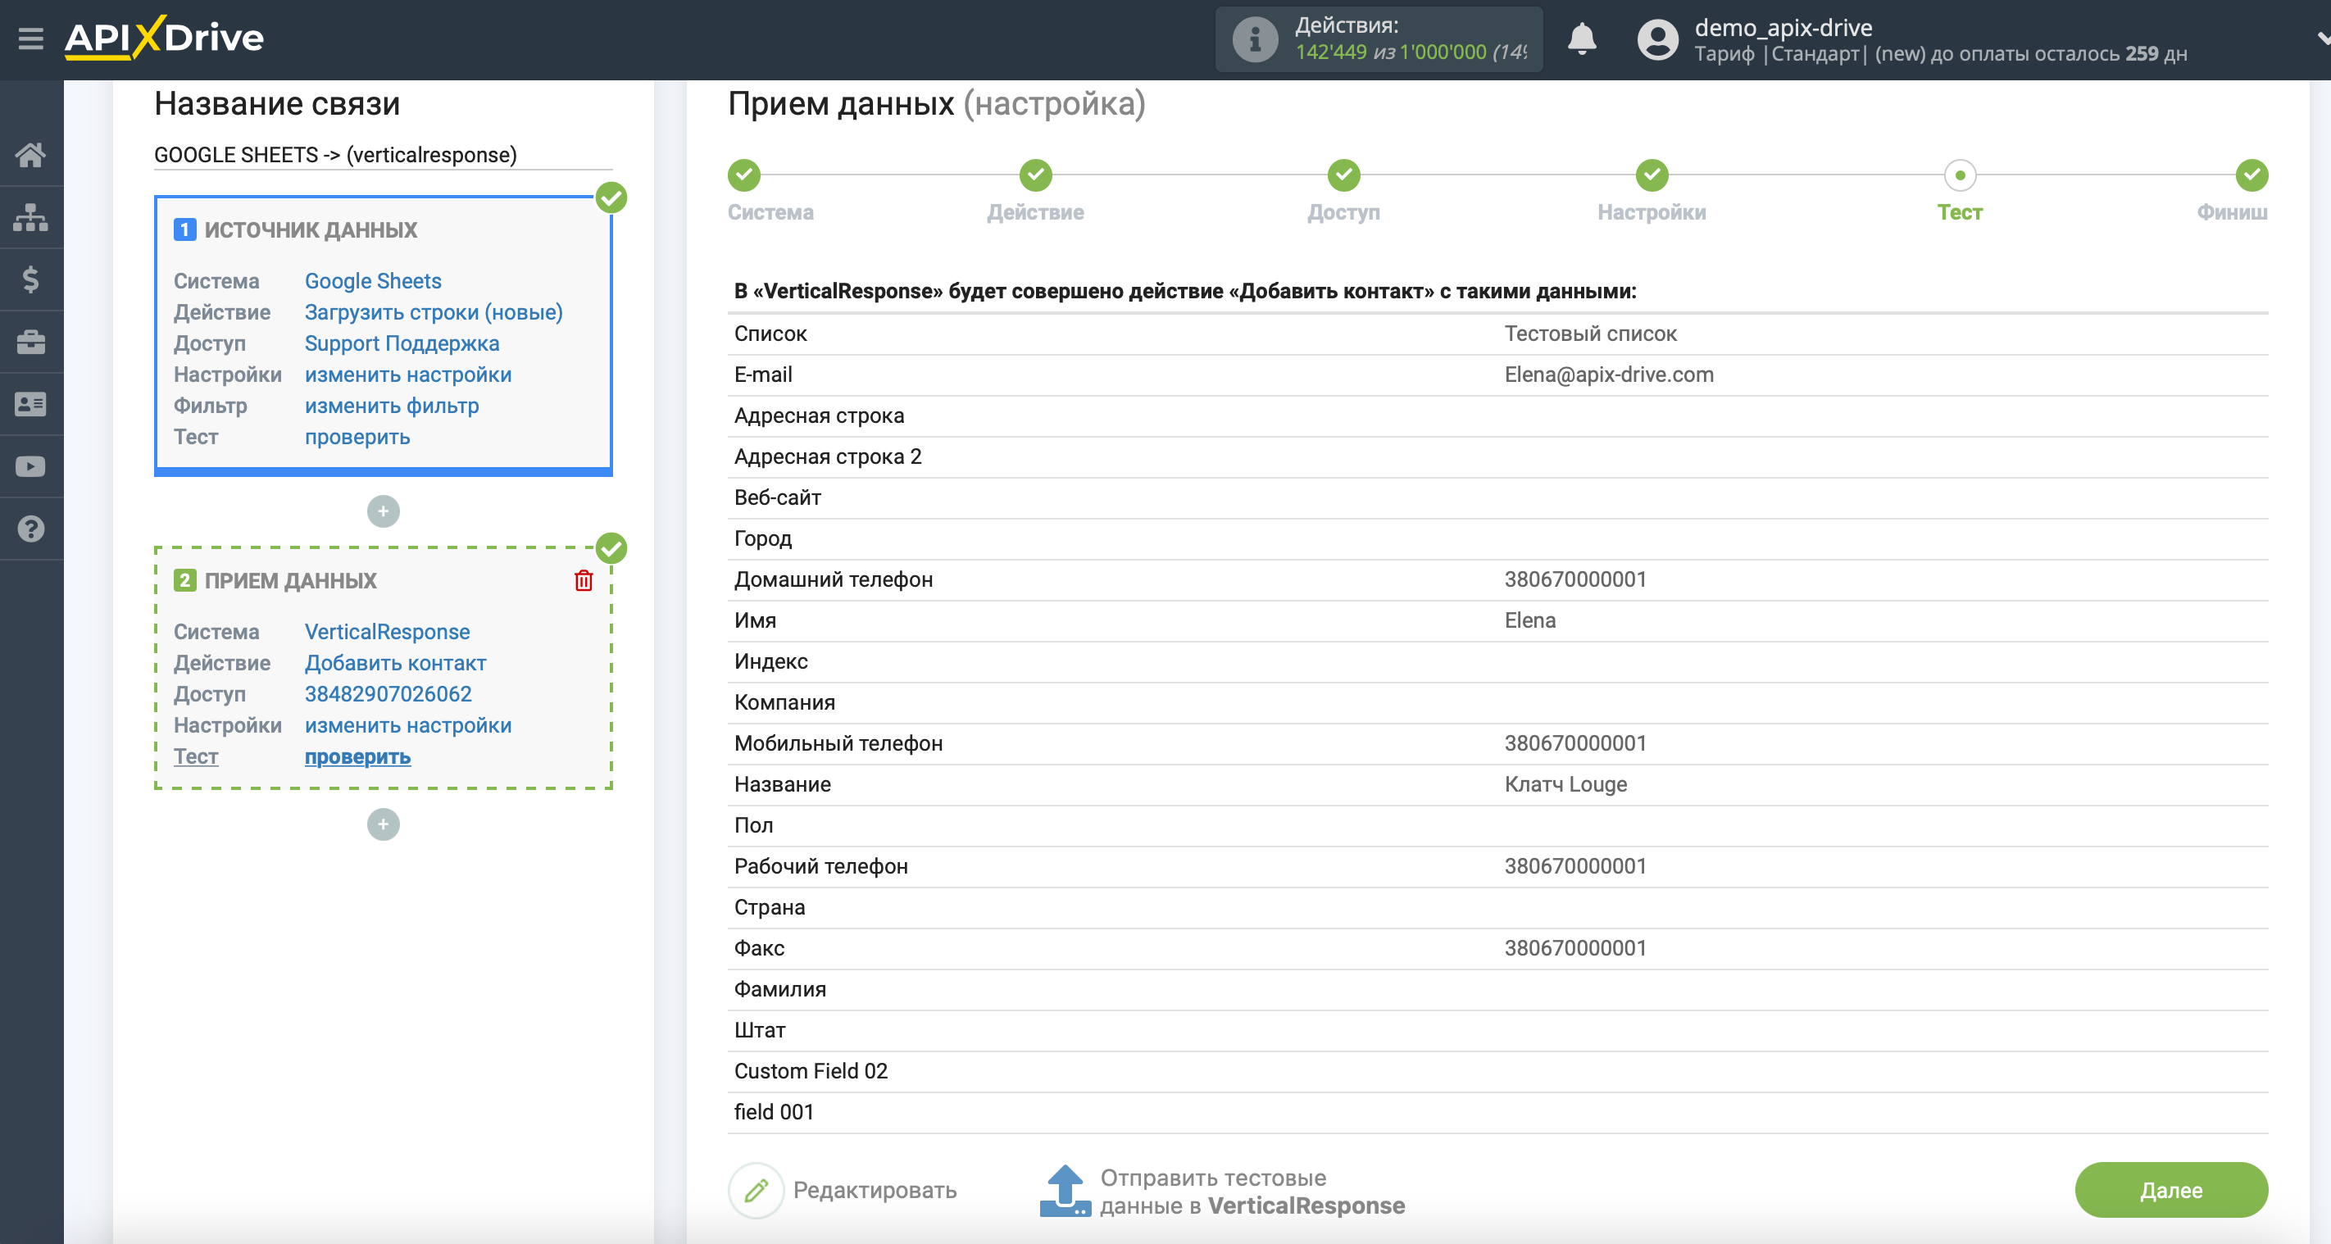The image size is (2331, 1244).
Task: Open the hamburger menu
Action: (x=31, y=38)
